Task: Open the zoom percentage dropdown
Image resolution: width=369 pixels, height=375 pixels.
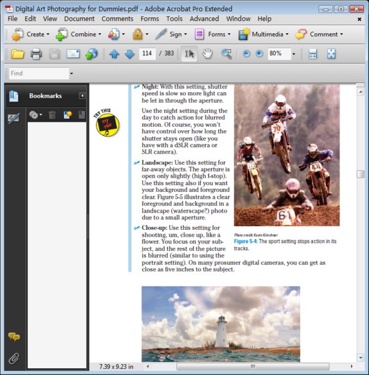Action: (293, 54)
